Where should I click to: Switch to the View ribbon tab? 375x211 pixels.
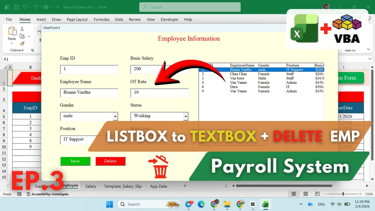click(x=151, y=19)
